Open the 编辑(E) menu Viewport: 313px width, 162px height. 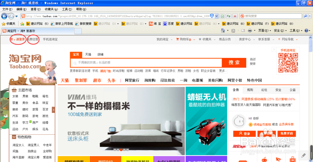tap(22, 9)
